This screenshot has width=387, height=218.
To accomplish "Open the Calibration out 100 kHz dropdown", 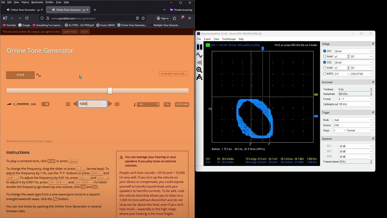I will pos(355,104).
